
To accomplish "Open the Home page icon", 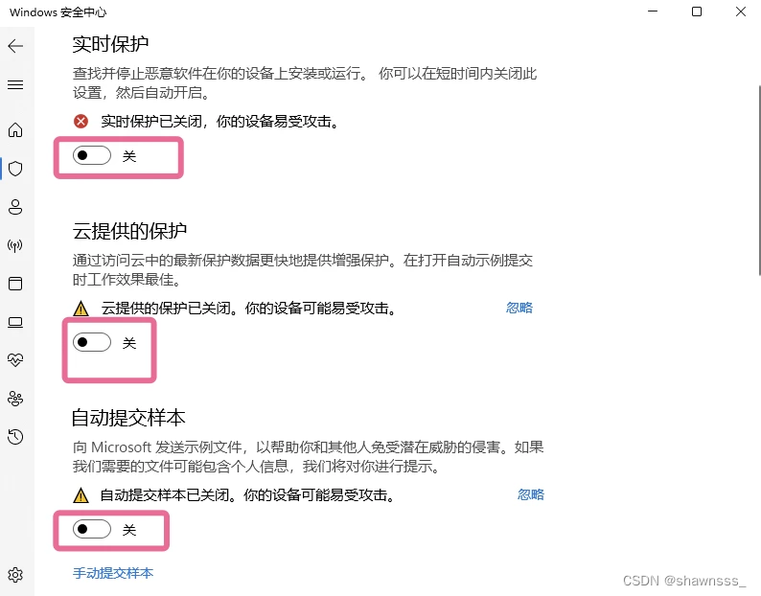I will (x=15, y=130).
